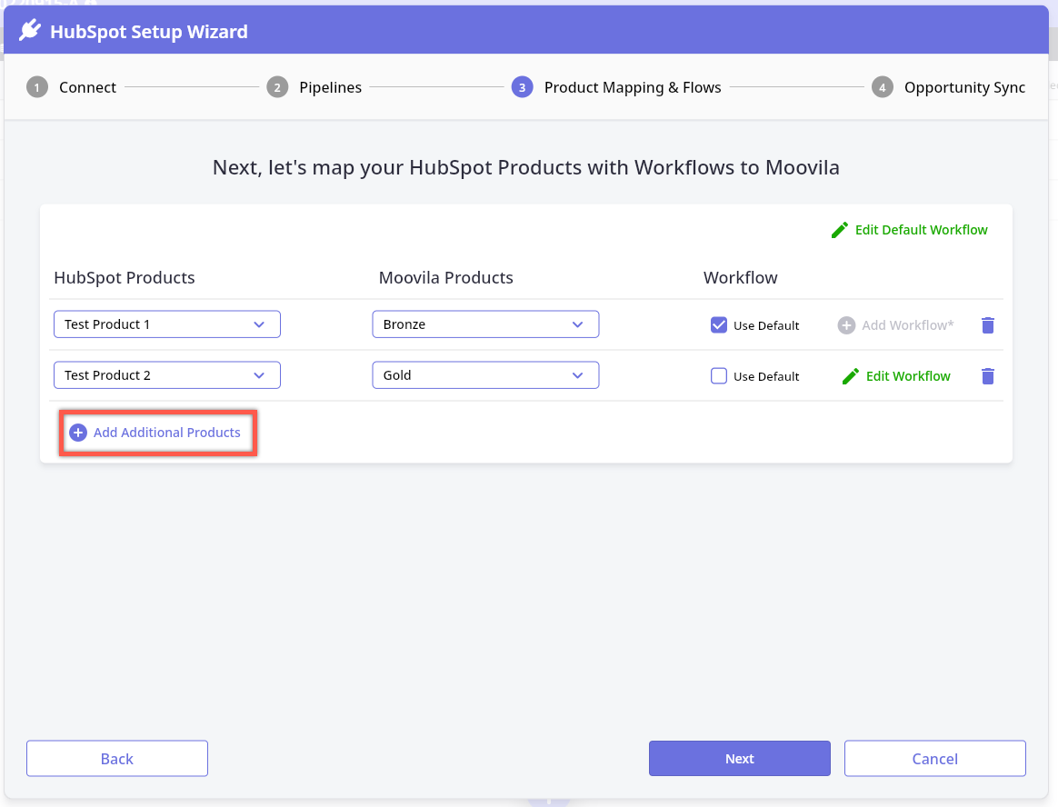Uncheck Use Default for Test Product 1
The height and width of the screenshot is (807, 1058).
[719, 325]
